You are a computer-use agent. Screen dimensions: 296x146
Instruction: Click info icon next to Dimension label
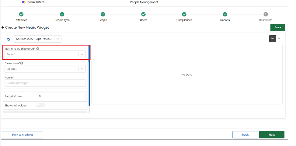pos(22,63)
